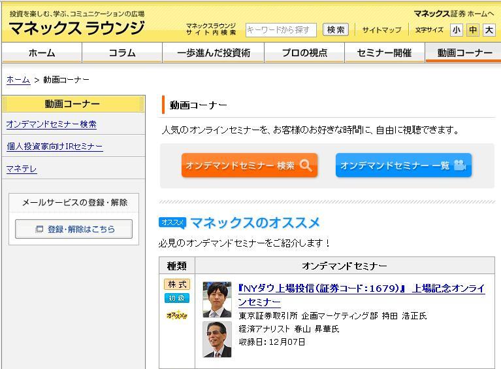The image size is (501, 369).
Task: Select the 動画コーナー navigation tab
Action: tap(463, 53)
